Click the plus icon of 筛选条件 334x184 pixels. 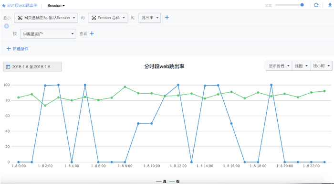point(9,49)
